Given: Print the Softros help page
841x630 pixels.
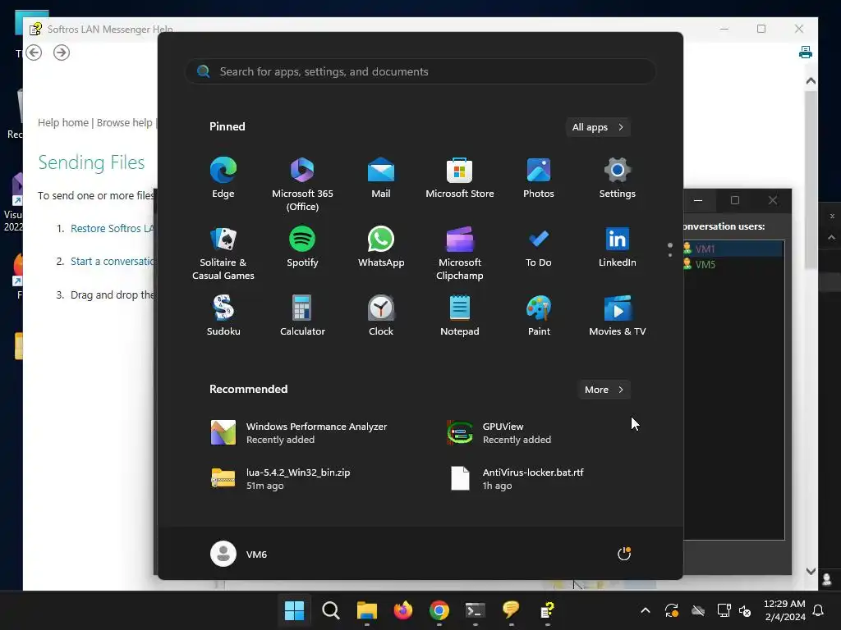Looking at the screenshot, I should (x=805, y=52).
